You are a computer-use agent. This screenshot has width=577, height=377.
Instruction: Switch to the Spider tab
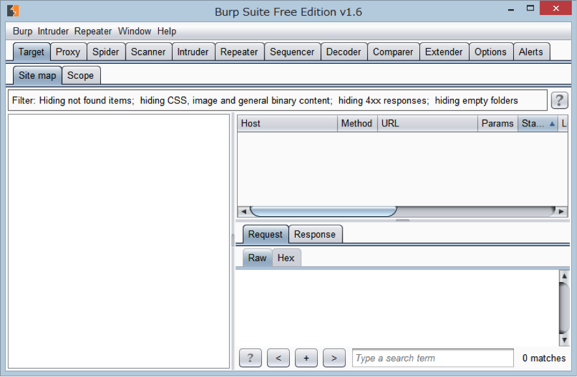[x=106, y=52]
